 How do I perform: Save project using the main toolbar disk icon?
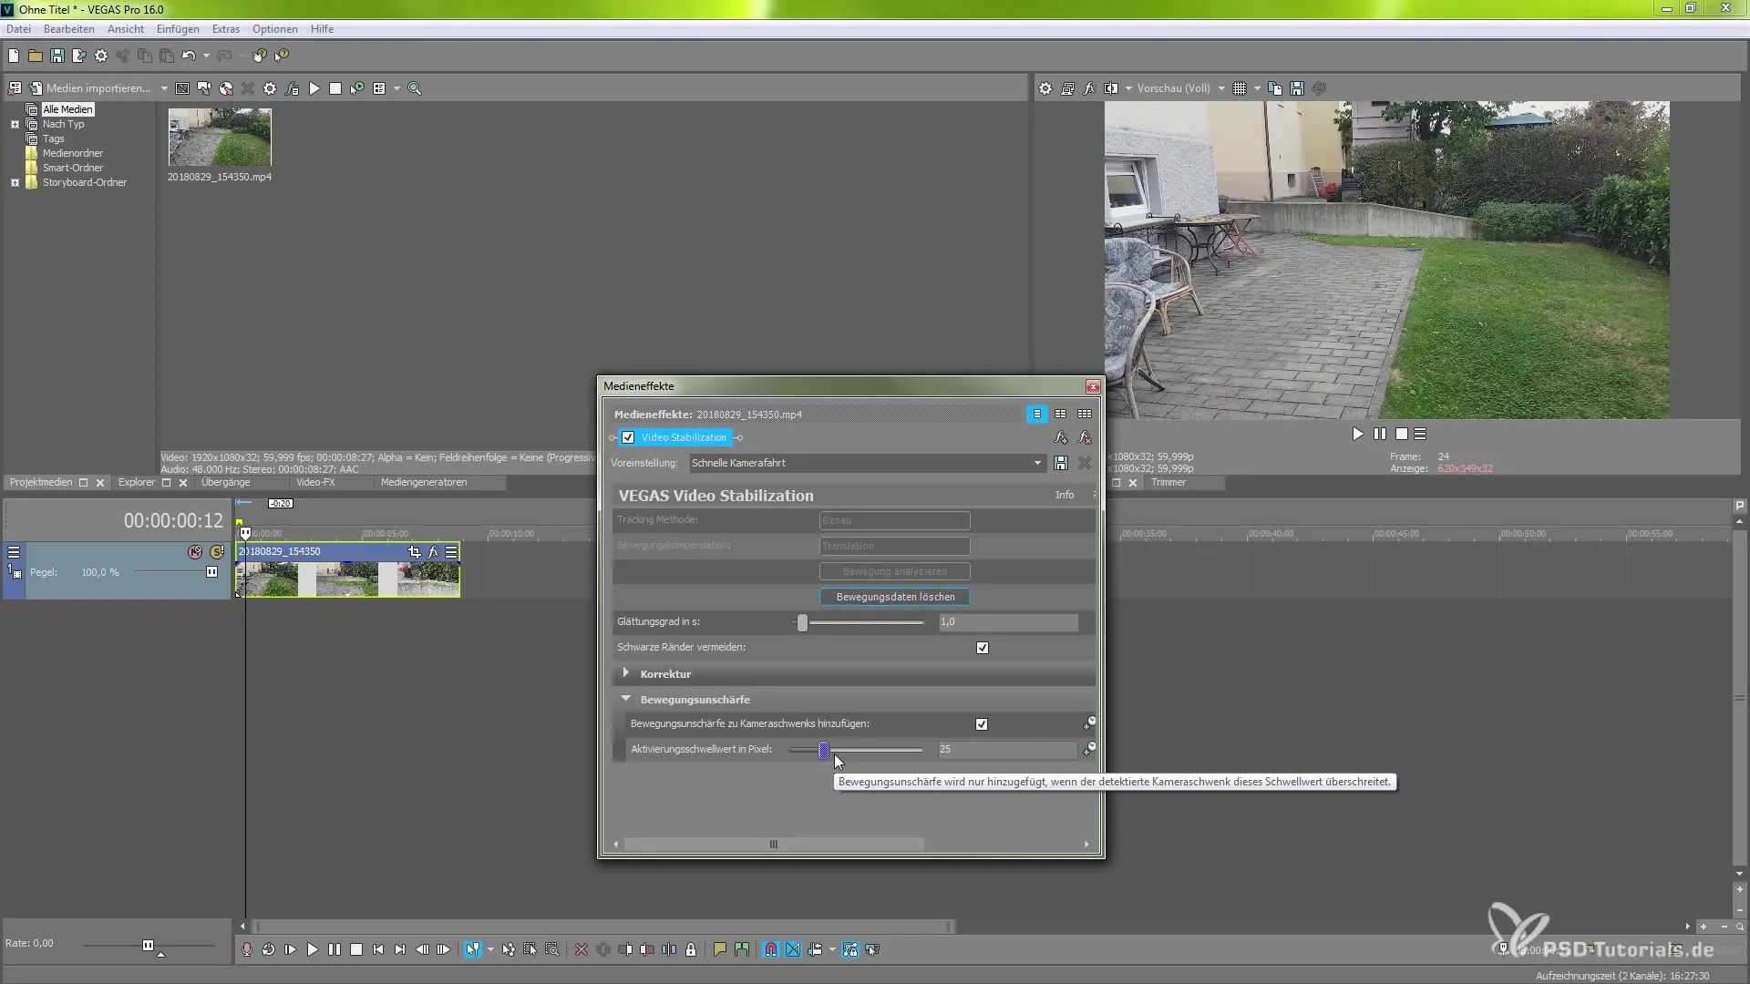point(57,56)
